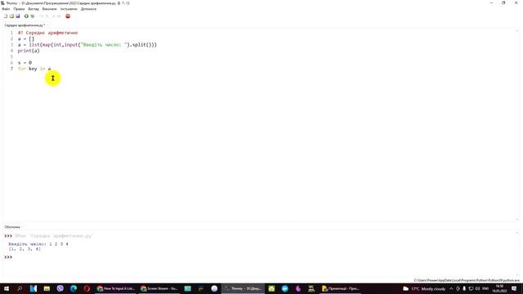Click the green app taskbar icon
This screenshot has width=523, height=294.
click(x=271, y=288)
